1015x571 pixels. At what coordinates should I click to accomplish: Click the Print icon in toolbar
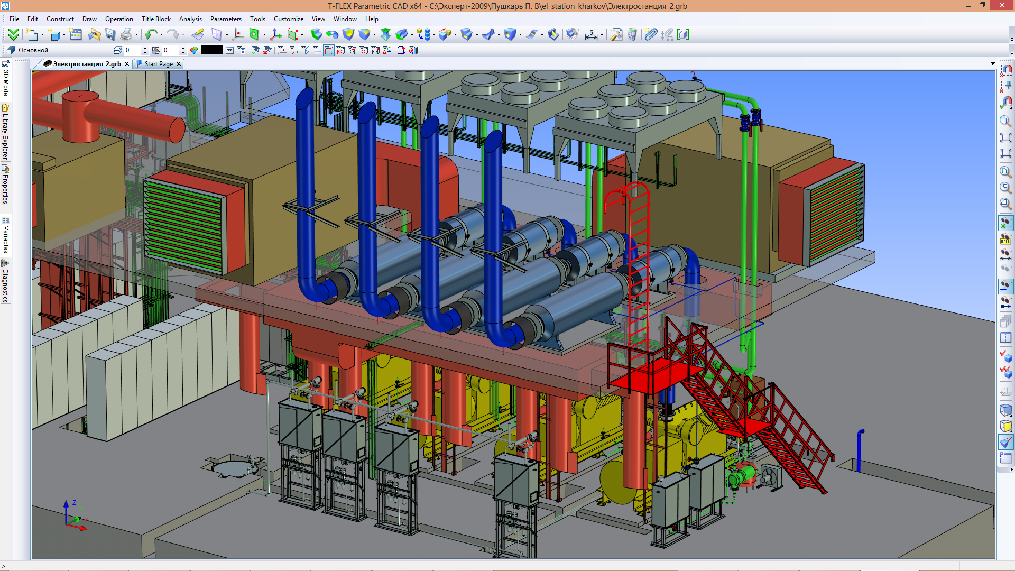point(126,35)
